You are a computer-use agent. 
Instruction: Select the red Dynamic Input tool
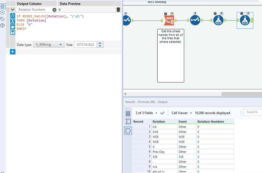point(169,21)
